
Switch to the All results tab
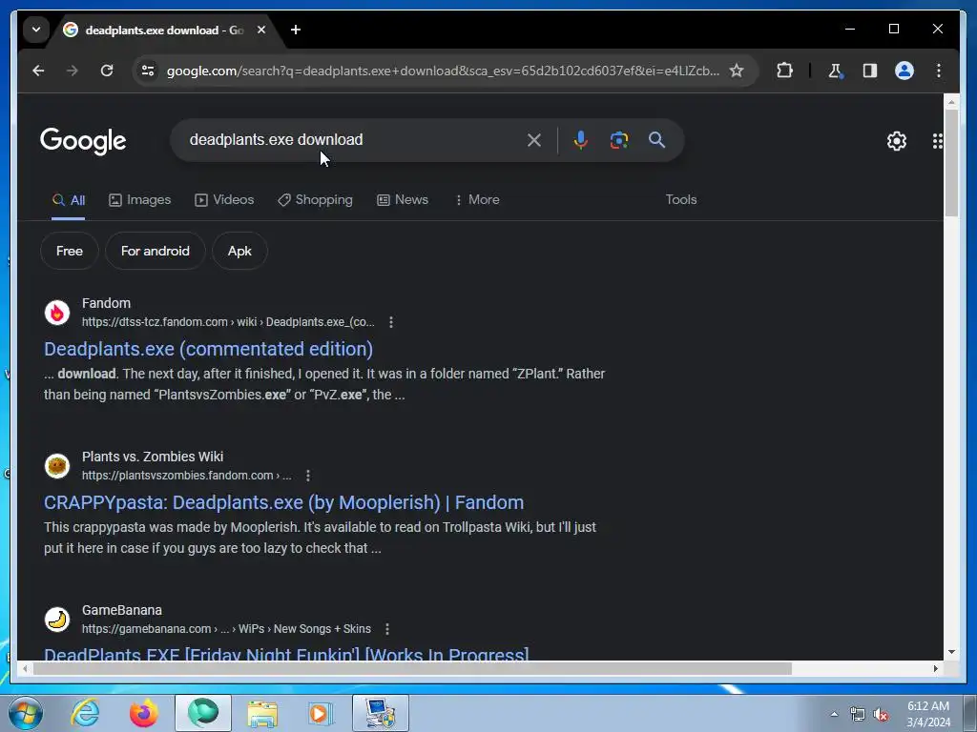pyautogui.click(x=69, y=200)
